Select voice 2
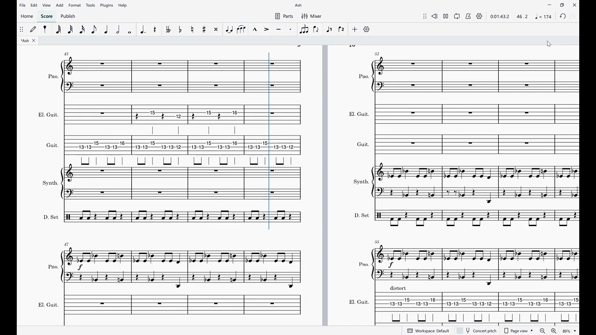 point(341,29)
